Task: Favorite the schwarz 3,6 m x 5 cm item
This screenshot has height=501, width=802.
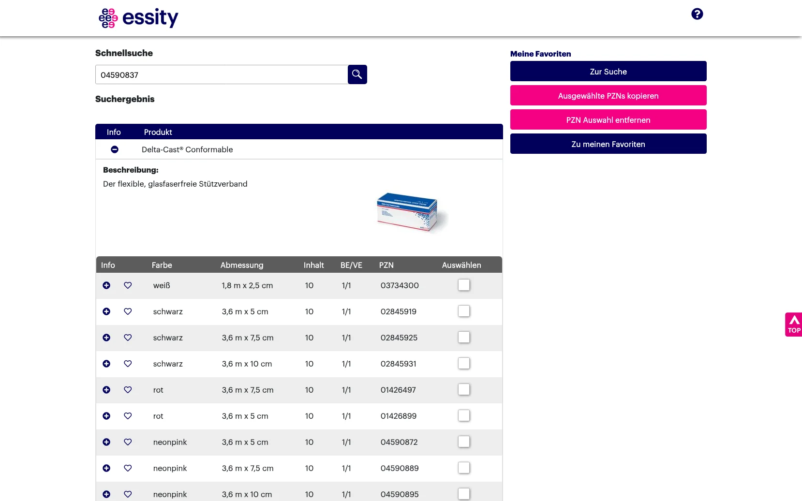Action: click(128, 311)
